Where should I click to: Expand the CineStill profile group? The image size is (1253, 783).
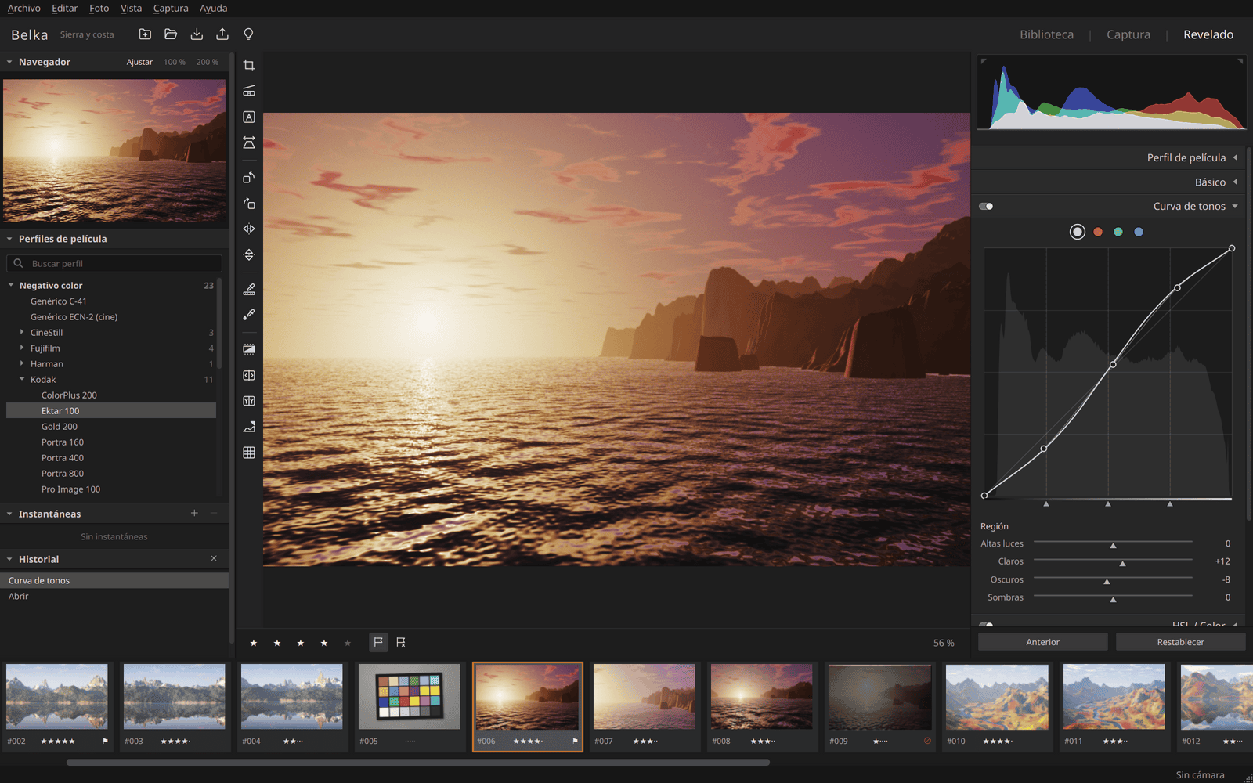tap(22, 332)
